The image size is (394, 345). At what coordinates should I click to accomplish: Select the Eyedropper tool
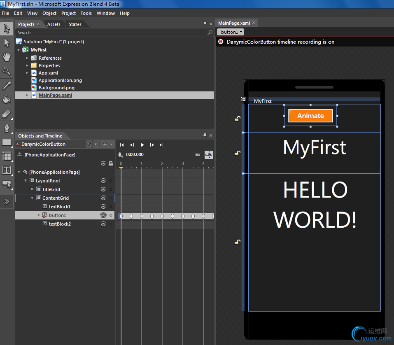coord(7,86)
